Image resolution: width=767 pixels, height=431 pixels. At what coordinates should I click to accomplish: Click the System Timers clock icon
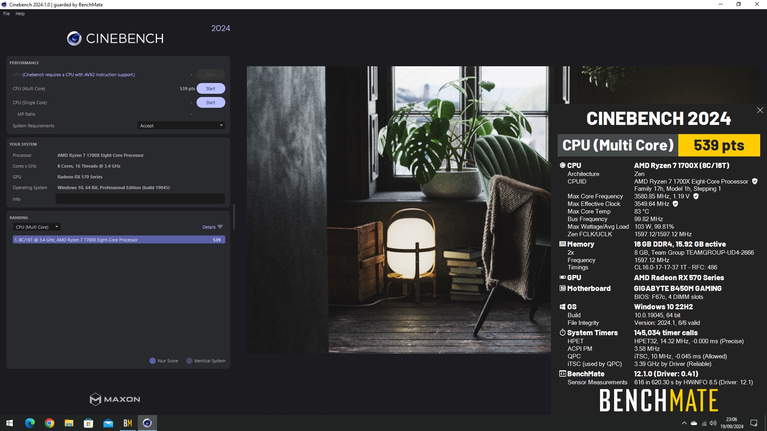pyautogui.click(x=562, y=332)
